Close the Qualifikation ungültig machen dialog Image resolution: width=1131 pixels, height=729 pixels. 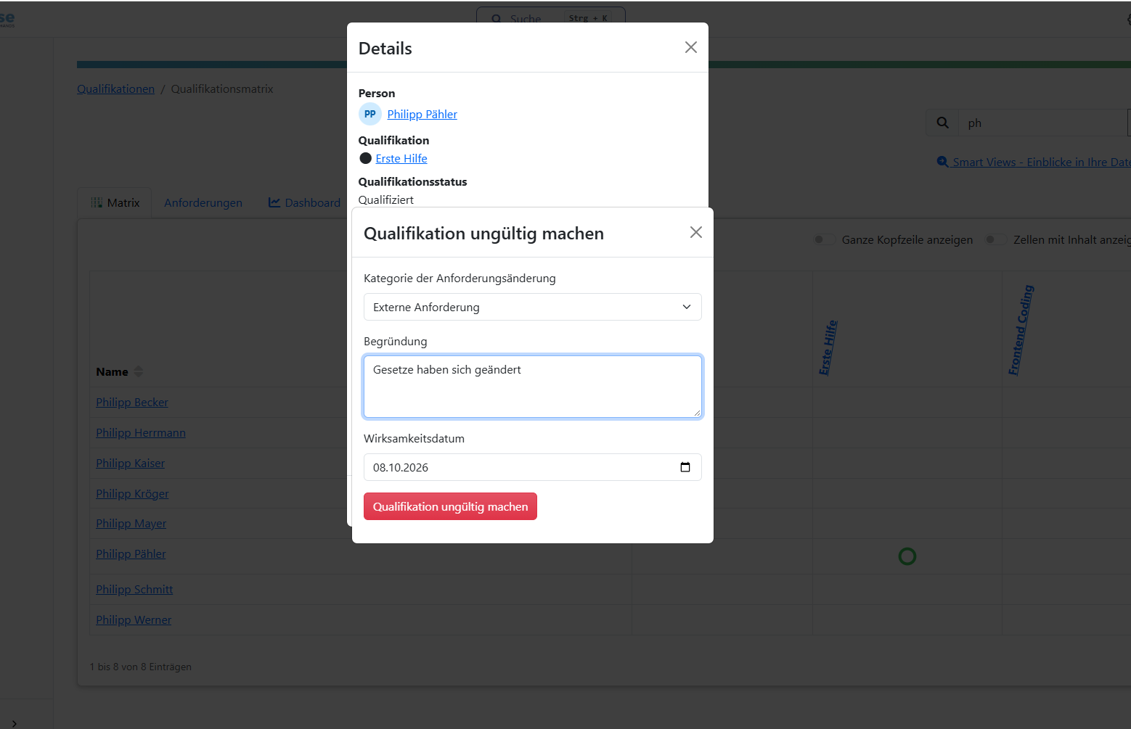click(x=696, y=232)
